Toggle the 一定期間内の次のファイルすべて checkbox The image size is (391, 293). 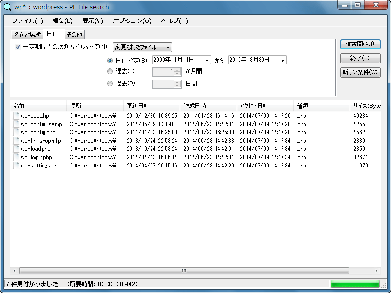coord(18,47)
